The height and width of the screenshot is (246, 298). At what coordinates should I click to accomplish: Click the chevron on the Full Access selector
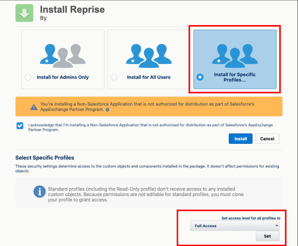pos(277,226)
